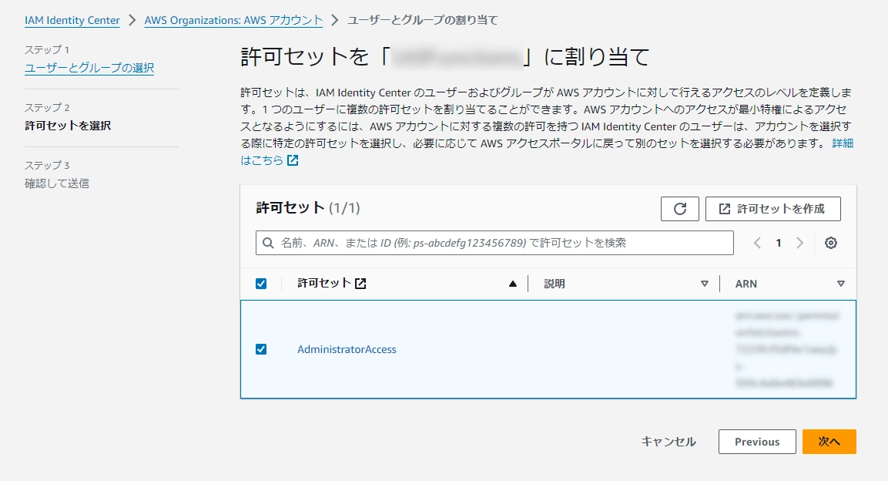888x481 pixels.
Task: Open the AdministratorAccess permission set link
Action: point(347,349)
